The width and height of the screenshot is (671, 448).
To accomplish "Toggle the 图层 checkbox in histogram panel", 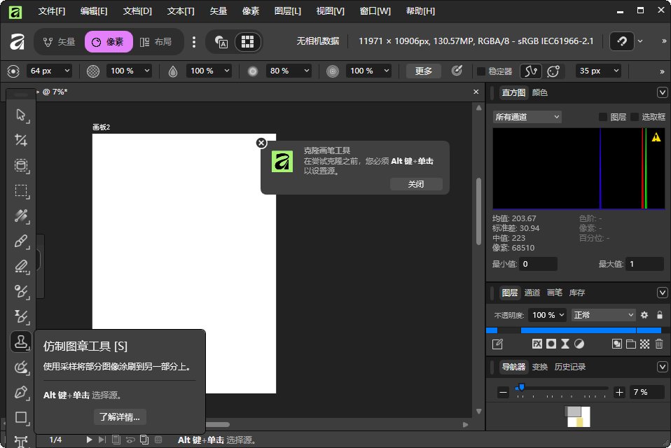I will click(x=603, y=117).
